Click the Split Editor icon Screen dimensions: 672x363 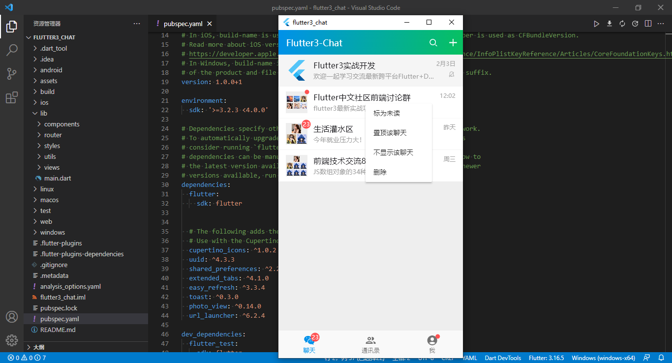click(x=647, y=23)
